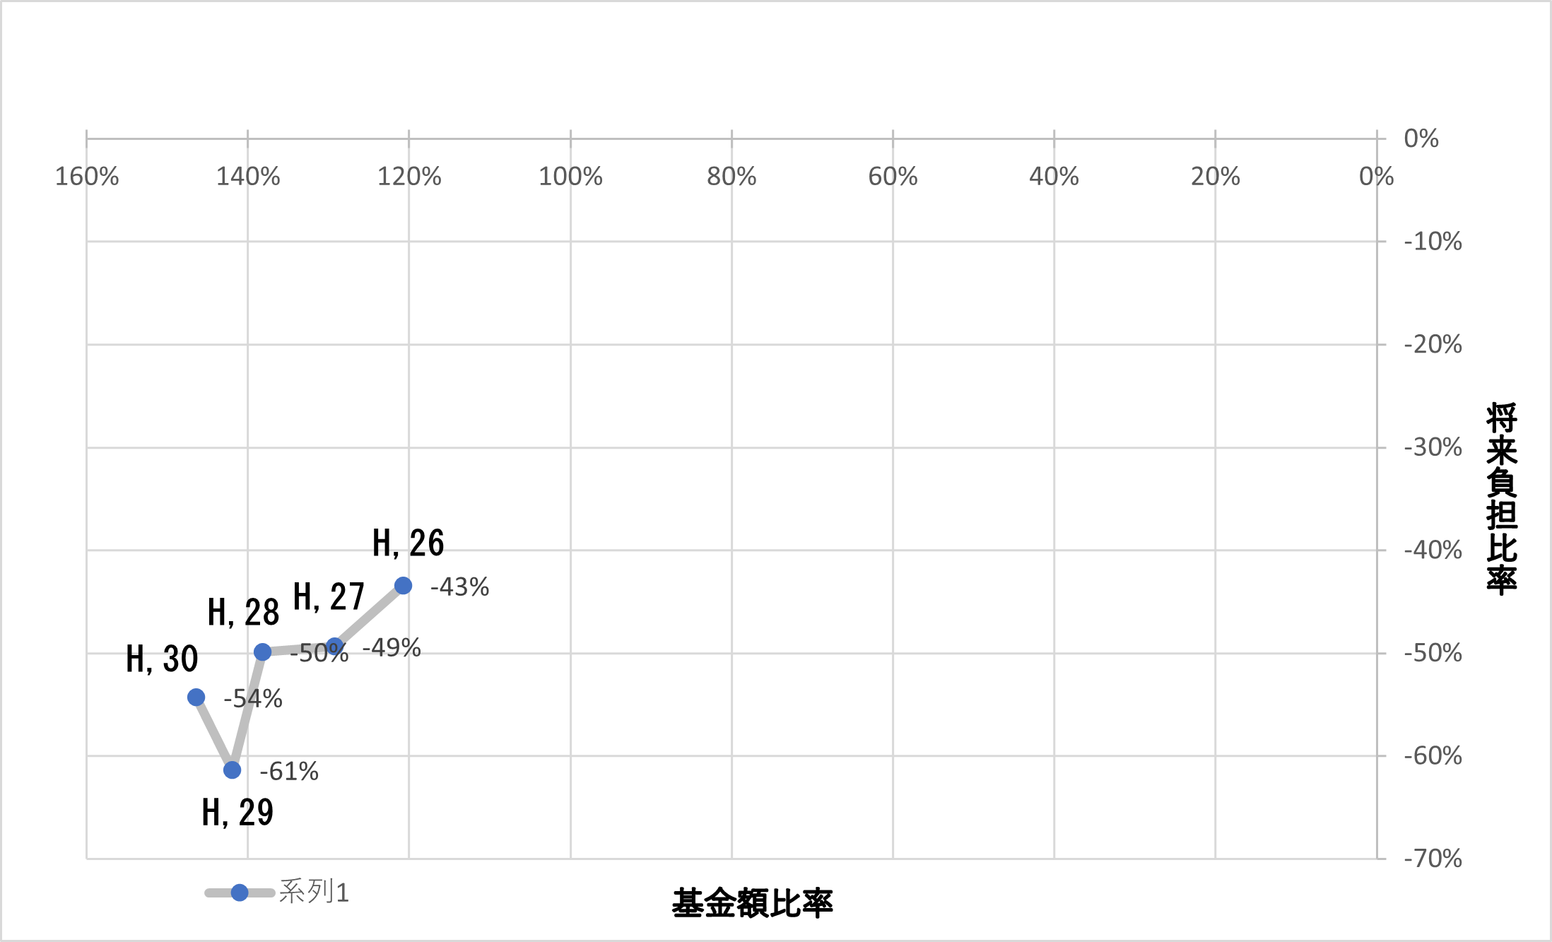Select the -70% vertical axis tick label
Screen dimensions: 1552x942
click(1433, 859)
